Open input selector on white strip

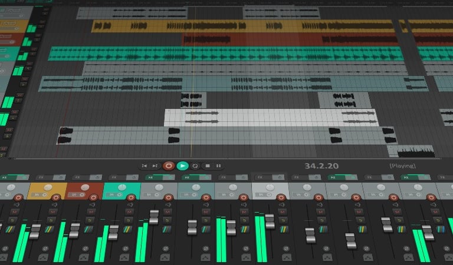(x=263, y=195)
